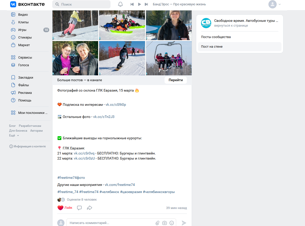Open the #челябинск hashtag
The height and width of the screenshot is (226, 305).
(x=109, y=192)
